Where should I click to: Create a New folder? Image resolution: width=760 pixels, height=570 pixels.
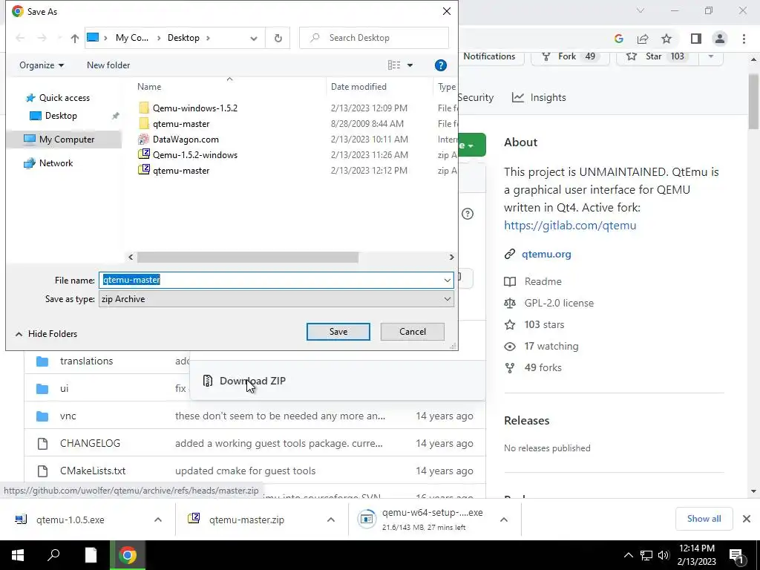click(108, 65)
